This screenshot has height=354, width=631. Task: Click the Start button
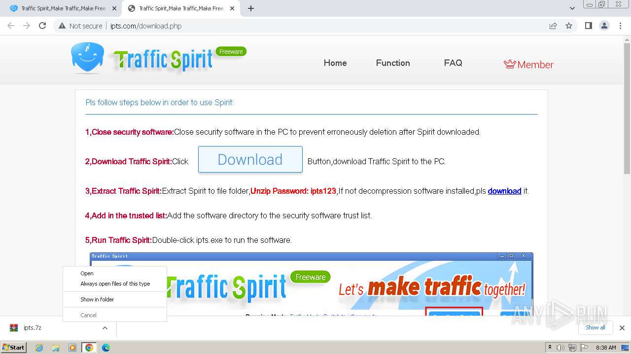tap(14, 348)
